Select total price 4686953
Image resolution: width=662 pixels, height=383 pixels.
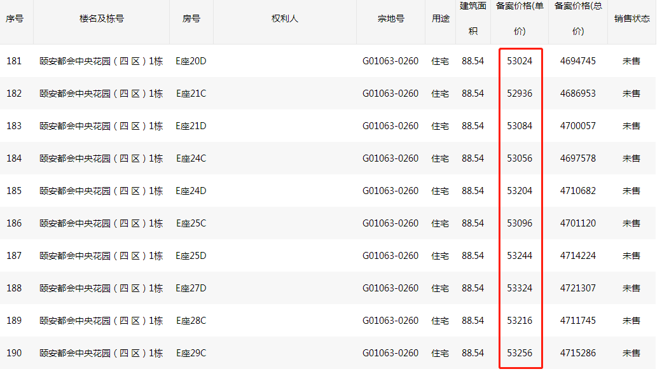(x=578, y=94)
